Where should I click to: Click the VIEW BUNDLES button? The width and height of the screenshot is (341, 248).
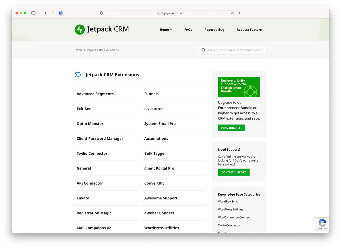coord(232,128)
